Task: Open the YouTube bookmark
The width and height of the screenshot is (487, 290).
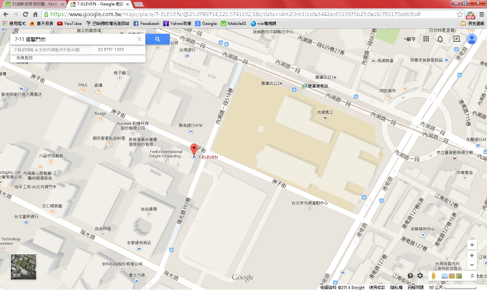Action: [70, 24]
